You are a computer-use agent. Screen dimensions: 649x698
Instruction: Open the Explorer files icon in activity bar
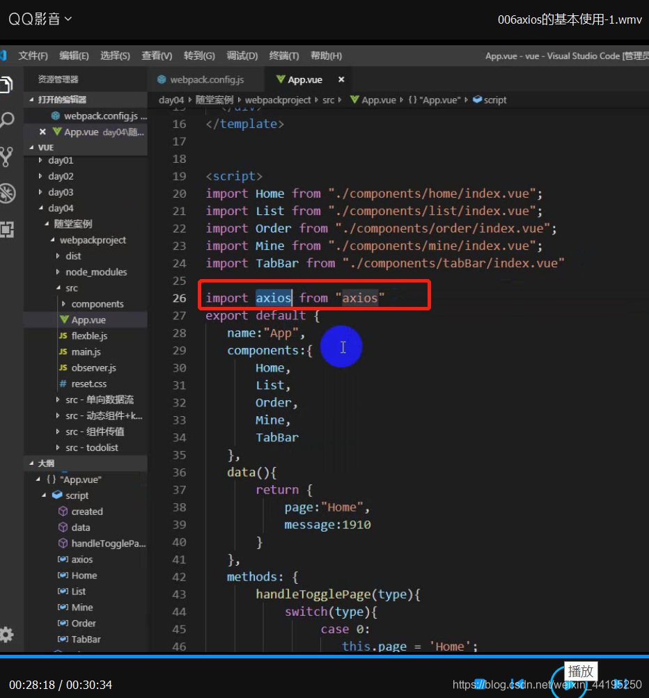coord(6,84)
